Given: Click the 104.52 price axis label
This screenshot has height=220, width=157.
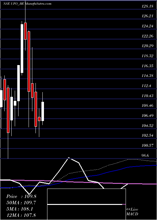Looking at the screenshot, I should (147, 126).
